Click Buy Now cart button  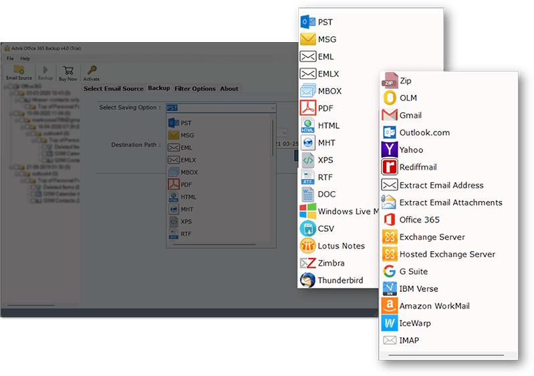(68, 73)
